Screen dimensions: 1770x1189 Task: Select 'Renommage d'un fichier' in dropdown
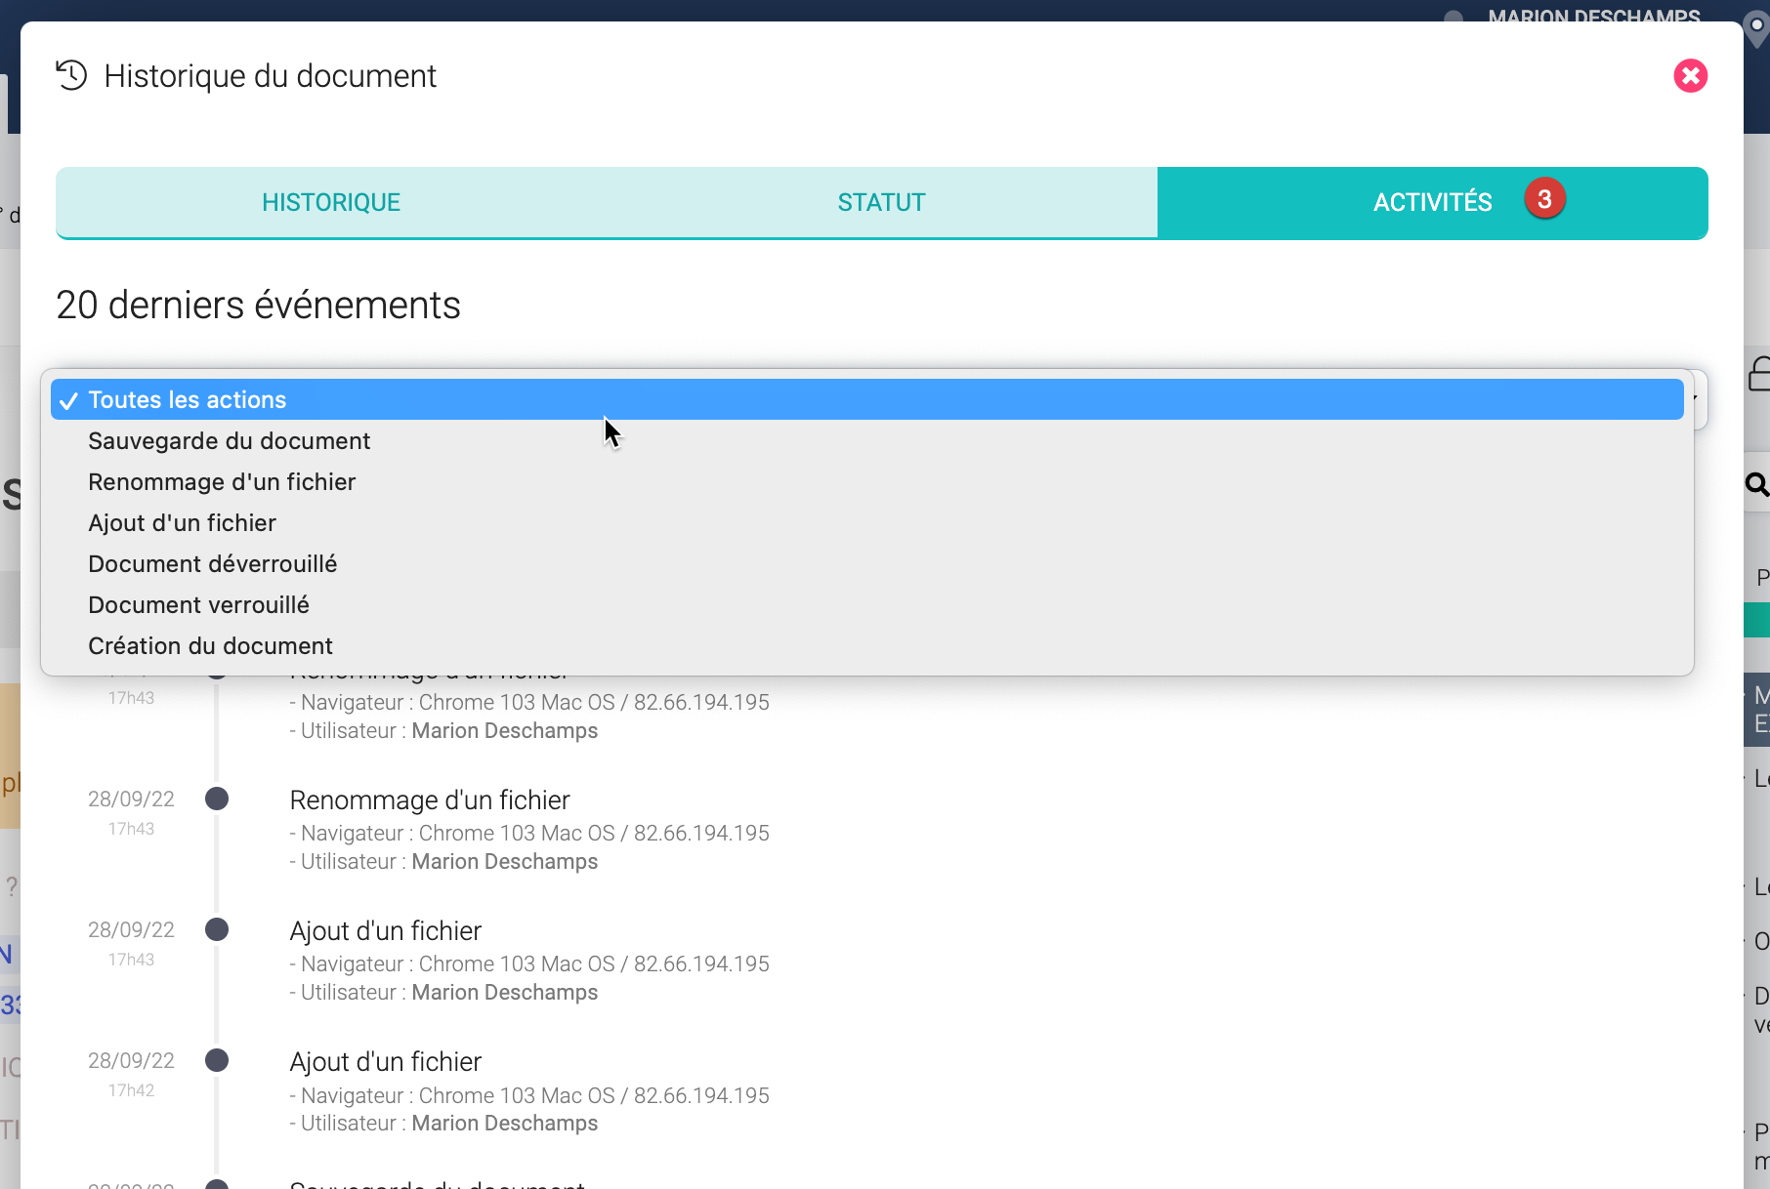[x=222, y=482]
